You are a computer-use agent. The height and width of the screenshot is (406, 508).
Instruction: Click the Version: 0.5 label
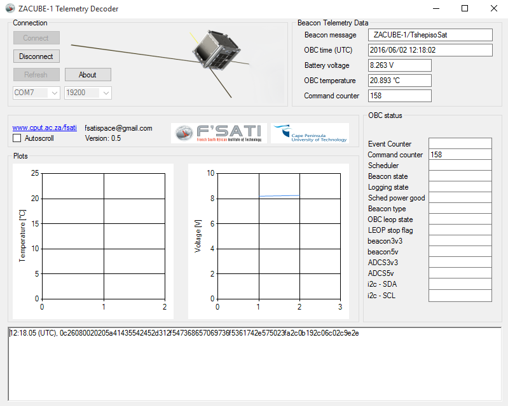tap(103, 138)
